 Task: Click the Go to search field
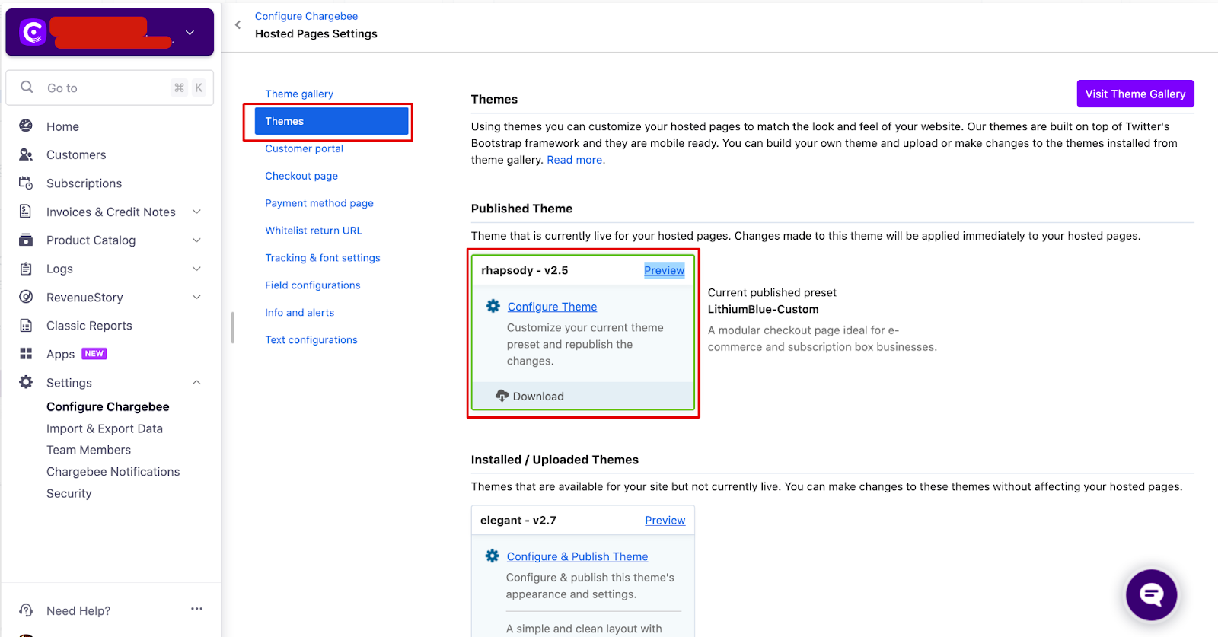pos(110,88)
